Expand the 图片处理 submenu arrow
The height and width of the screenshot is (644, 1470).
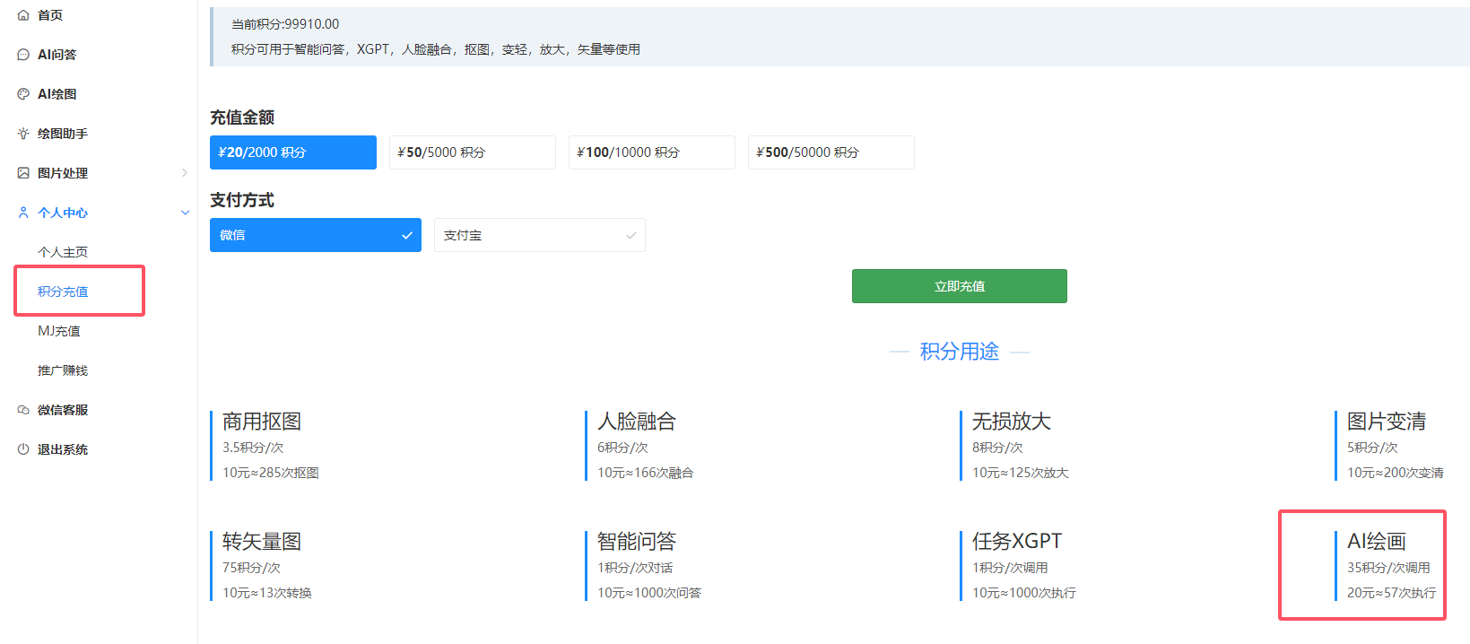[x=185, y=173]
